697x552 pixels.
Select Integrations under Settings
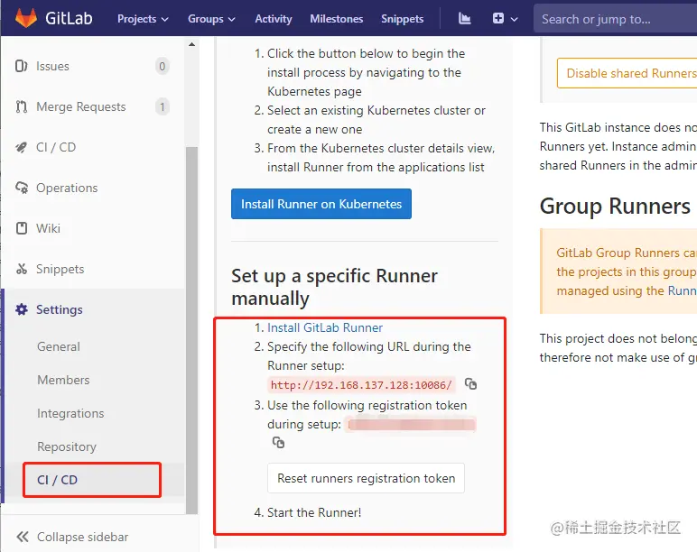70,413
